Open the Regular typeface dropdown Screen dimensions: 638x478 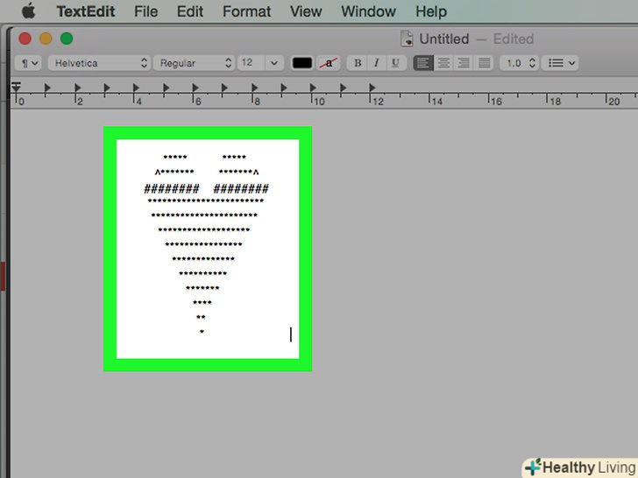point(194,63)
